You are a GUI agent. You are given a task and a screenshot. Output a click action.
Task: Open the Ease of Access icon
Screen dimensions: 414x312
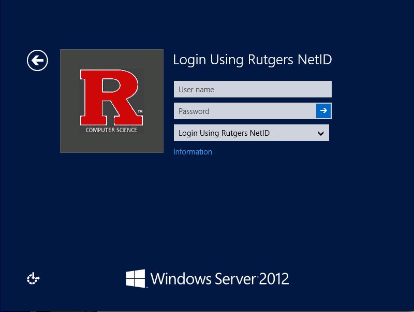click(x=33, y=278)
